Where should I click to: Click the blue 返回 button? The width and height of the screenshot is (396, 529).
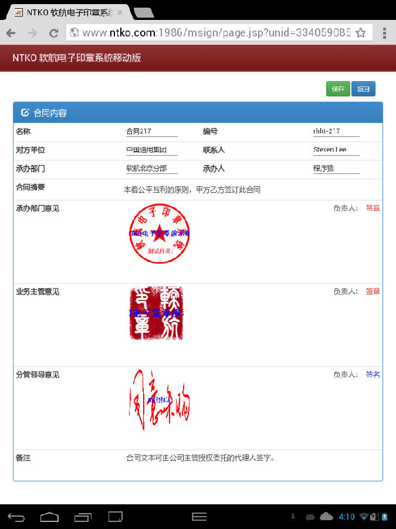point(363,89)
